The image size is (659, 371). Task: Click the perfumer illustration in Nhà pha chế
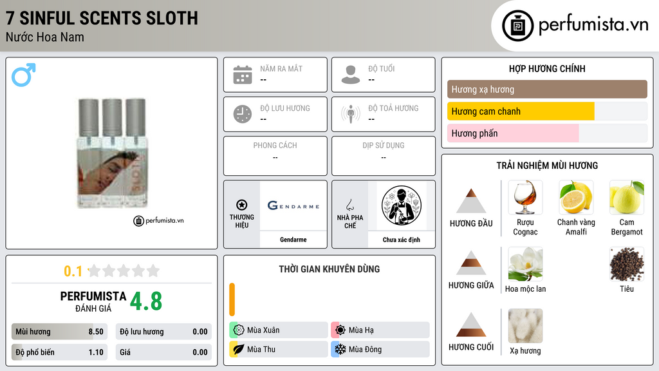coord(402,205)
